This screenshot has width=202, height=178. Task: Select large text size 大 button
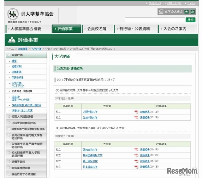[186, 12]
